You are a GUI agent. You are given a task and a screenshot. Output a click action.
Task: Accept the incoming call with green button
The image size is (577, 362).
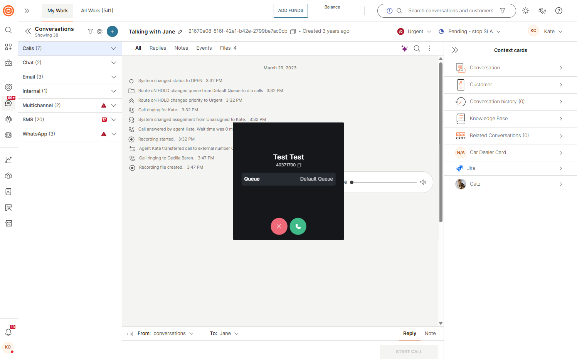coord(298,226)
